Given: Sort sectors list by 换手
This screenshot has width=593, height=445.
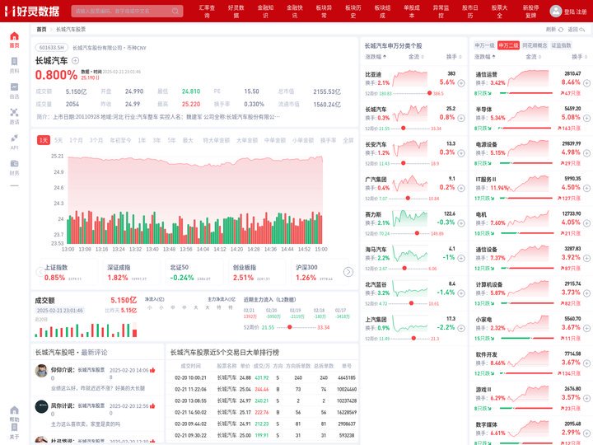Looking at the screenshot, I should pos(579,57).
